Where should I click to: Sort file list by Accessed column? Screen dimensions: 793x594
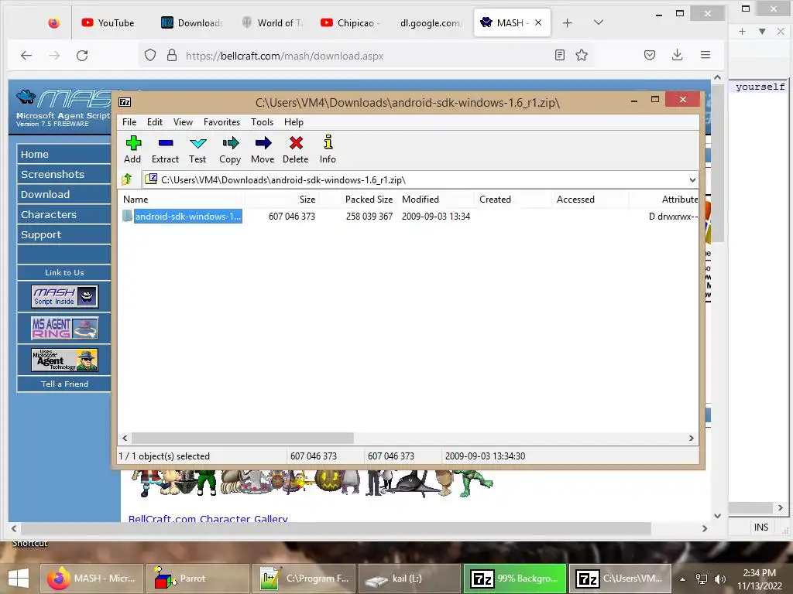coord(575,200)
